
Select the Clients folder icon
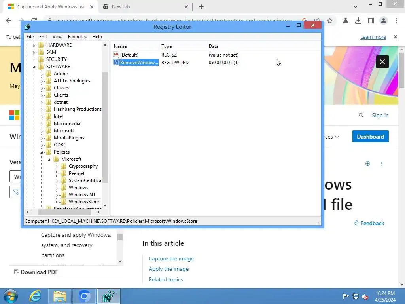tap(49, 95)
